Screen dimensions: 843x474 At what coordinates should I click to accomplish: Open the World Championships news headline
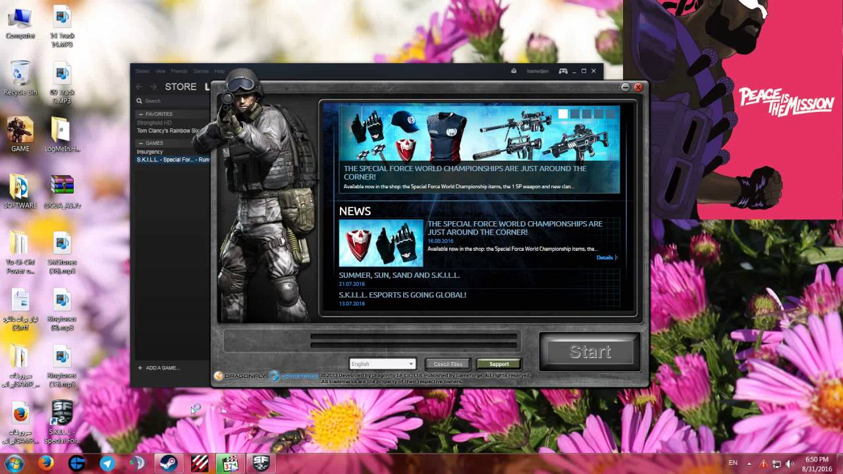[515, 228]
